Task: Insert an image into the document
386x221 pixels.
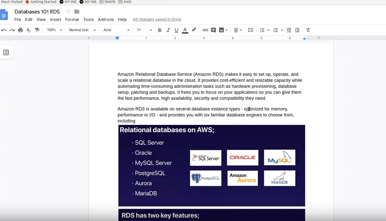Action: pyautogui.click(x=221, y=30)
